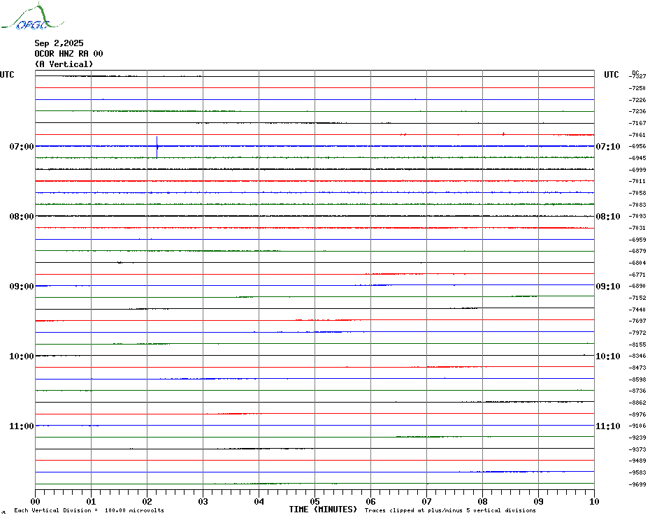Click the "05" minute axis label
650x520 pixels.
tap(315, 502)
